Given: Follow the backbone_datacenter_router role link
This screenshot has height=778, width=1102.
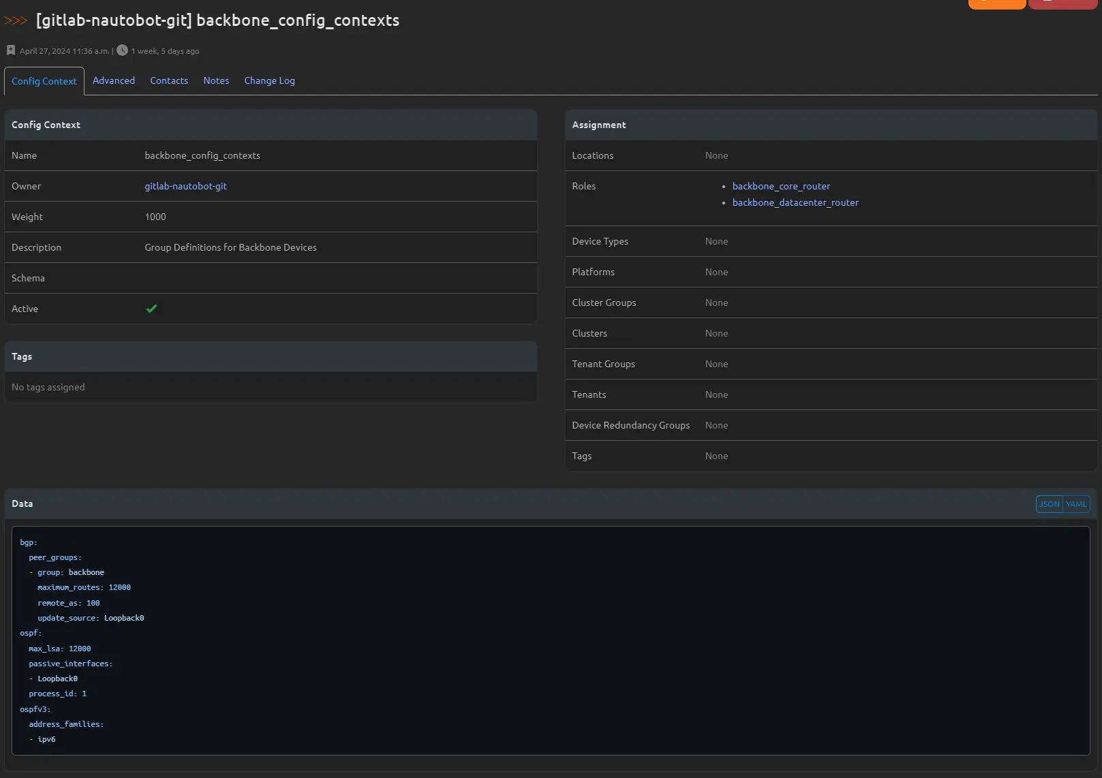Looking at the screenshot, I should pos(795,202).
